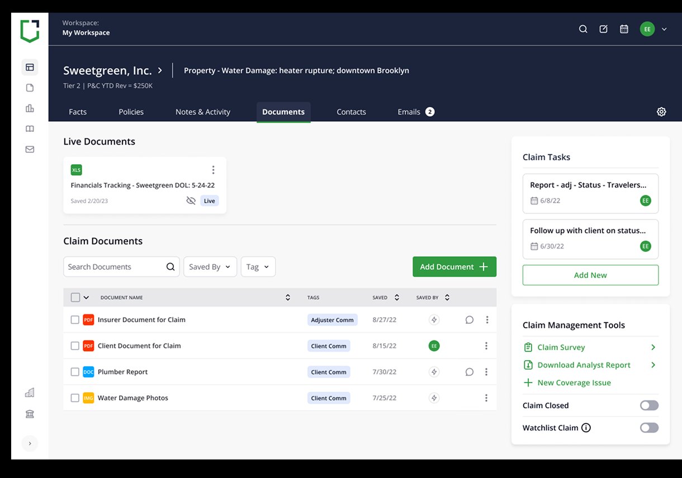Toggle the Watchlist Claim switch
Screen dimensions: 682x478
click(649, 428)
